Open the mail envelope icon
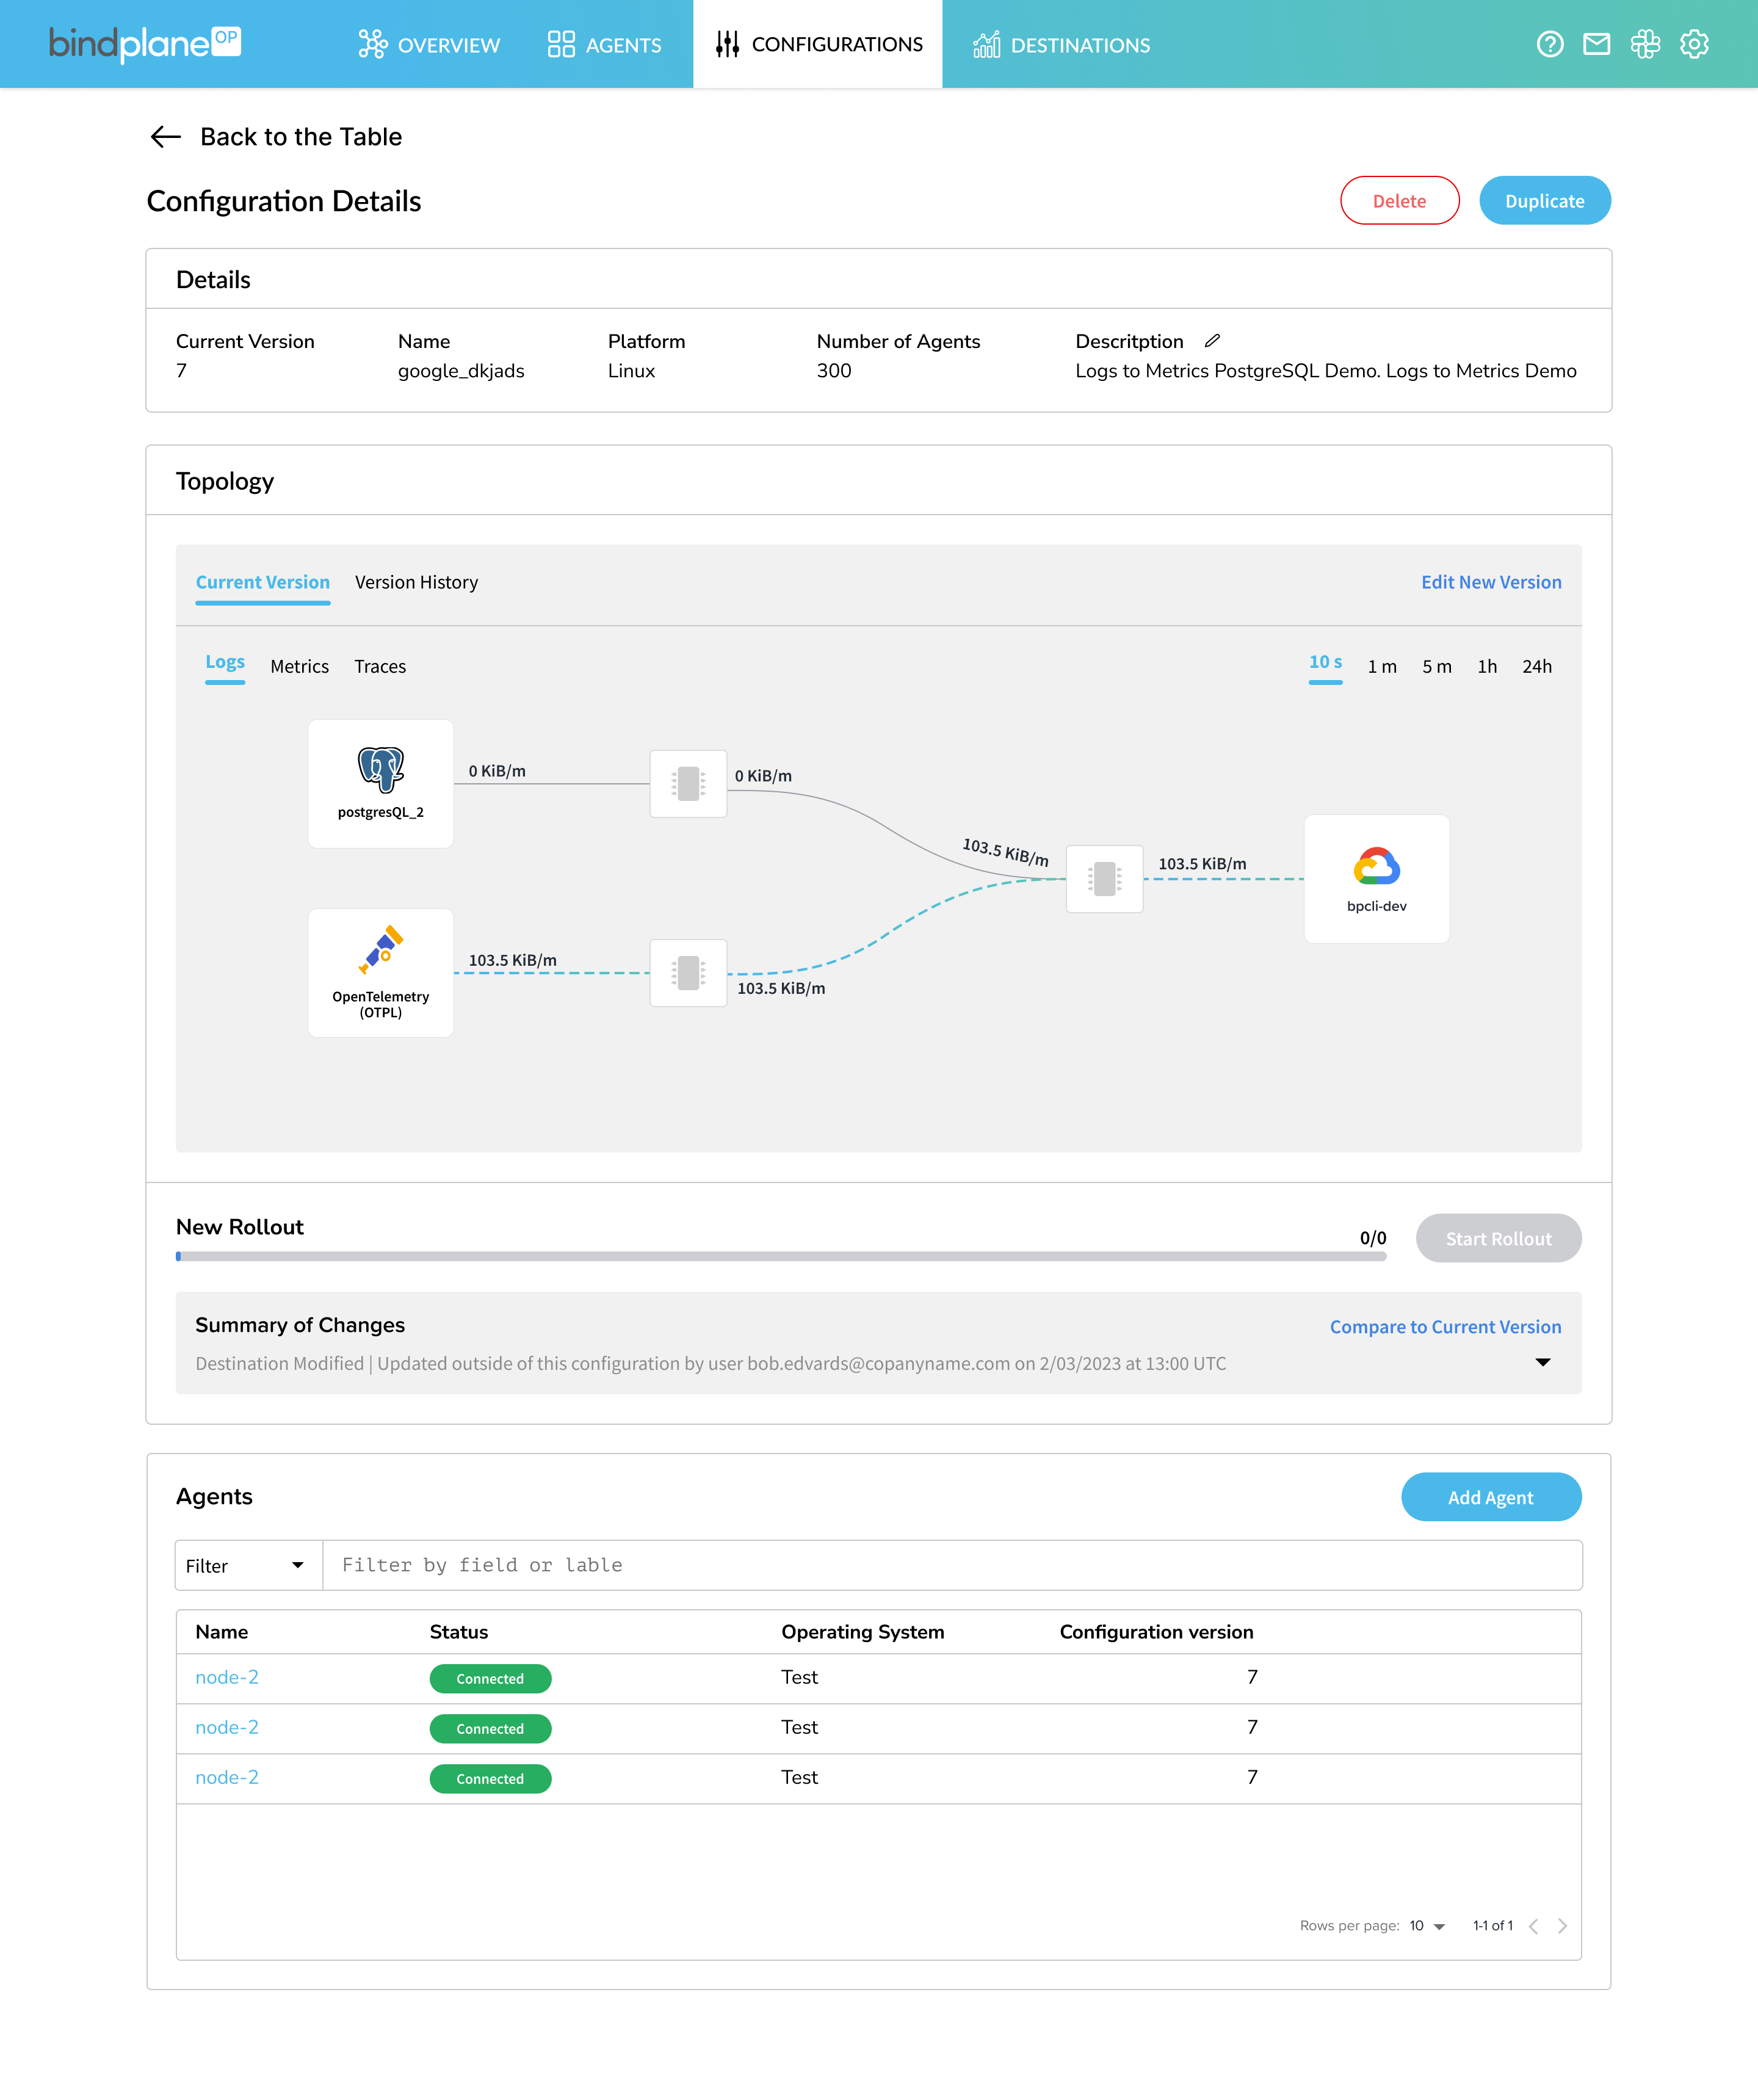Viewport: 1758px width, 2100px height. [1597, 44]
